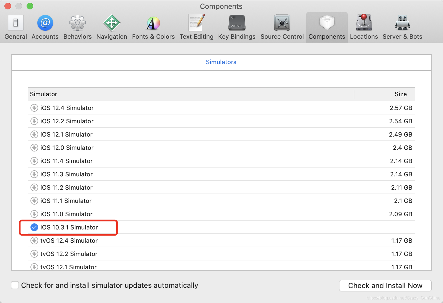
Task: Open the Locations preferences pane
Action: click(364, 27)
